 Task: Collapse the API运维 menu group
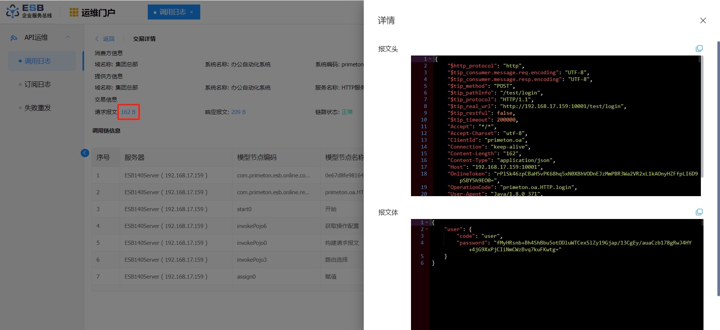(x=68, y=37)
